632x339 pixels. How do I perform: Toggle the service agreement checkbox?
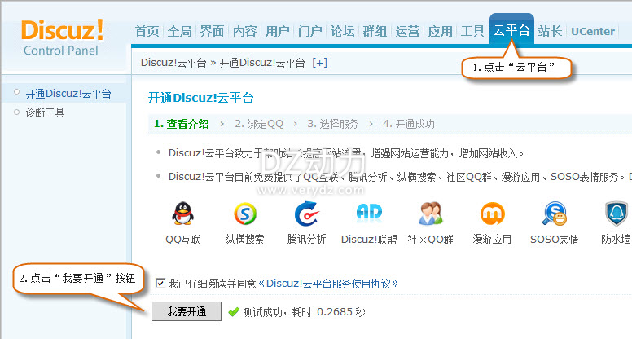pos(160,283)
